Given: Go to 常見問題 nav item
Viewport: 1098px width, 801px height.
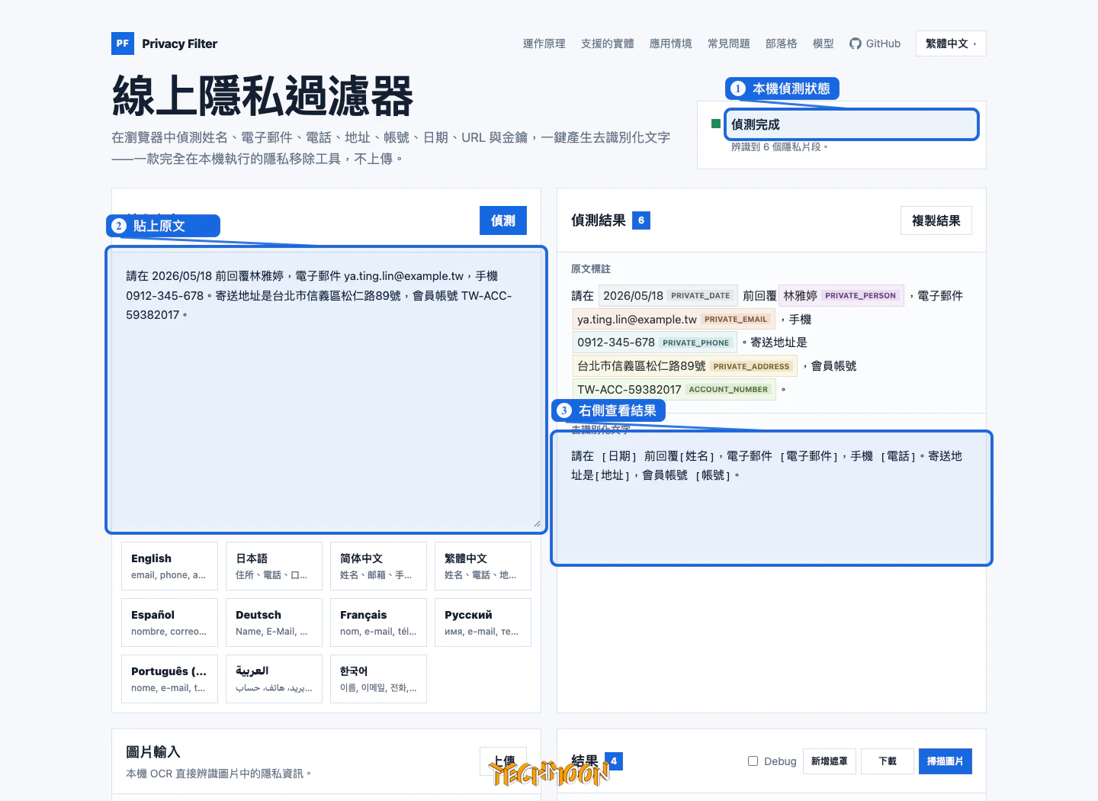Looking at the screenshot, I should 729,43.
